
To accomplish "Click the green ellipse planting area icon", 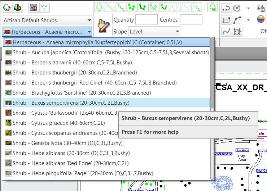I will tap(100, 7).
